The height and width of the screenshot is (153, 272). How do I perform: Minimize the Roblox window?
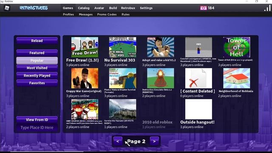[x=247, y=1]
